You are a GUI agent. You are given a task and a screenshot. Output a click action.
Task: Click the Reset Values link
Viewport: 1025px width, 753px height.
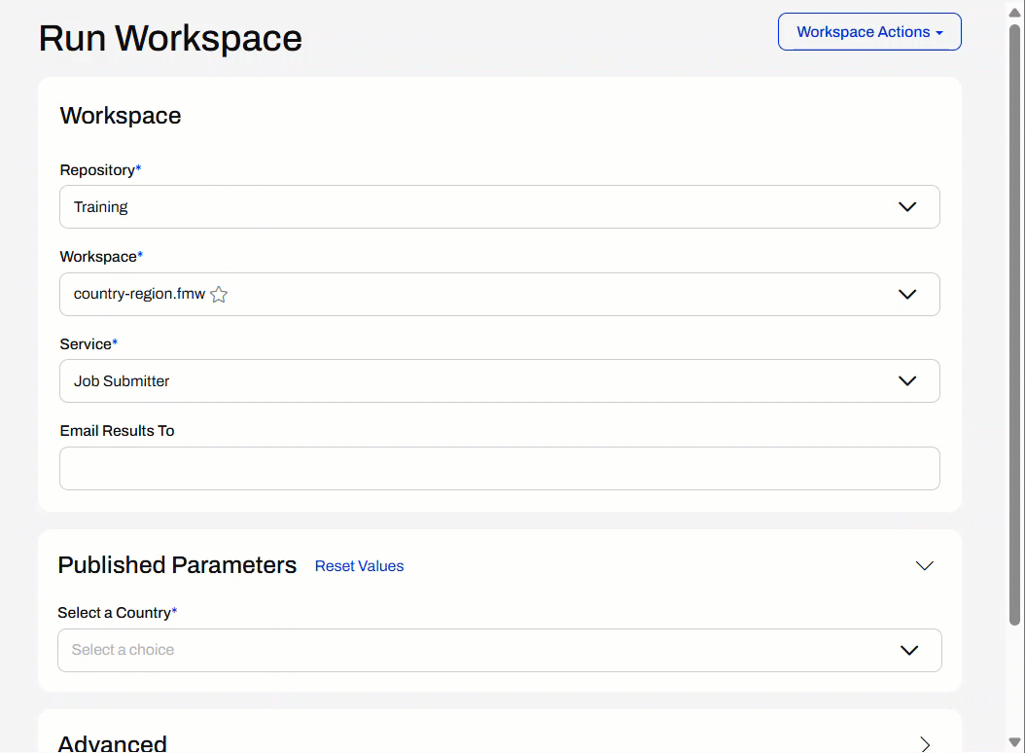point(359,566)
